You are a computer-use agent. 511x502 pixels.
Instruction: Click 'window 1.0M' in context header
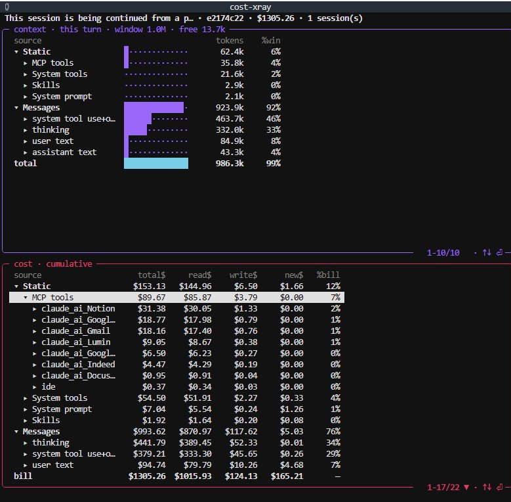pyautogui.click(x=140, y=30)
